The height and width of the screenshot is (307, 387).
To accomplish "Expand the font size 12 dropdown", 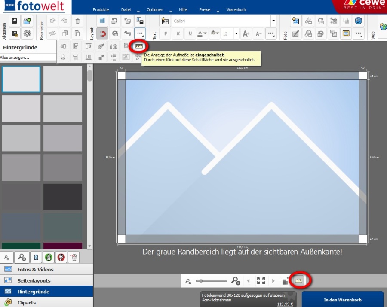I will point(236,33).
